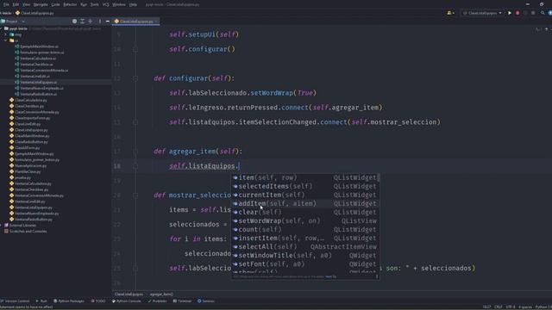This screenshot has width=552, height=310.
Task: Open the VCS menu
Action: pyautogui.click(x=106, y=4)
